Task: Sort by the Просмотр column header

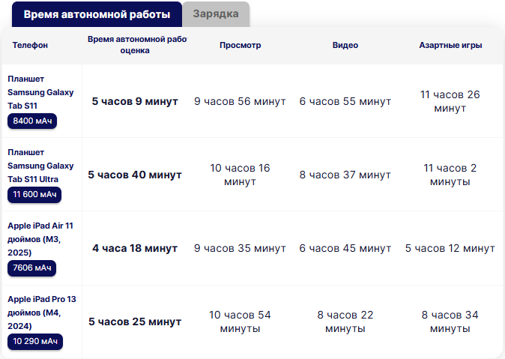Action: [x=240, y=45]
